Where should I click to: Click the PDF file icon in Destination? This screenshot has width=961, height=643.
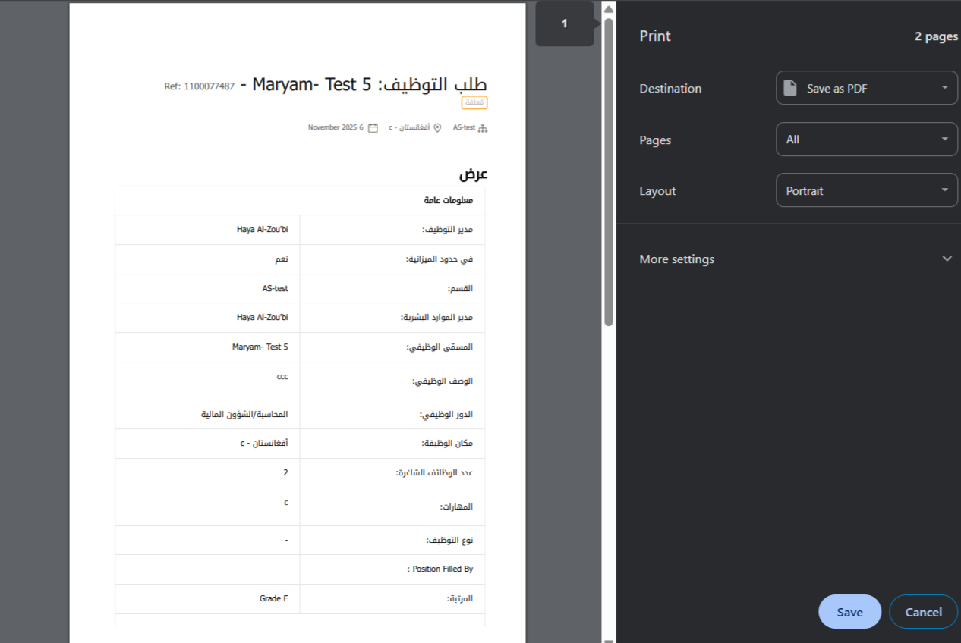tap(790, 88)
